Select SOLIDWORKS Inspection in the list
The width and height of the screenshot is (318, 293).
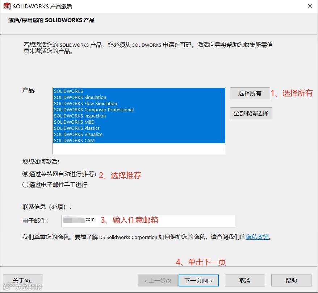tap(139, 116)
